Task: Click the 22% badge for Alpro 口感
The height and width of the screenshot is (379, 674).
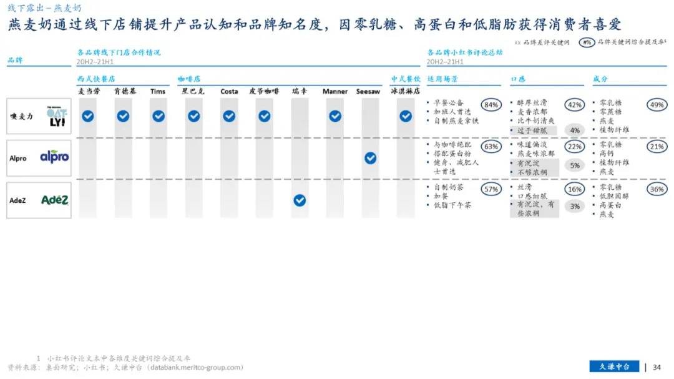Action: (574, 147)
